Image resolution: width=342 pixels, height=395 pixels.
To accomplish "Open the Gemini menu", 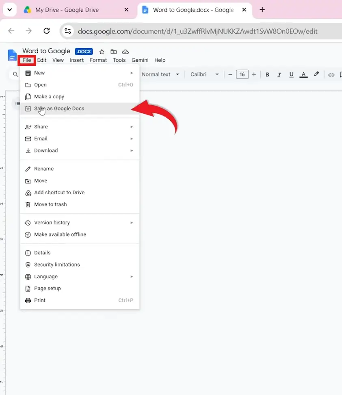I will coord(140,60).
